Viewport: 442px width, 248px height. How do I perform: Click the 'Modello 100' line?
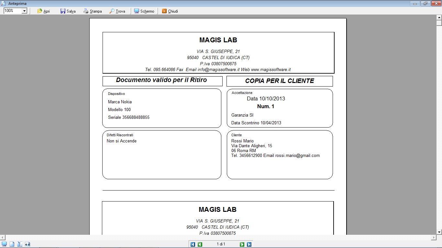tap(119, 109)
